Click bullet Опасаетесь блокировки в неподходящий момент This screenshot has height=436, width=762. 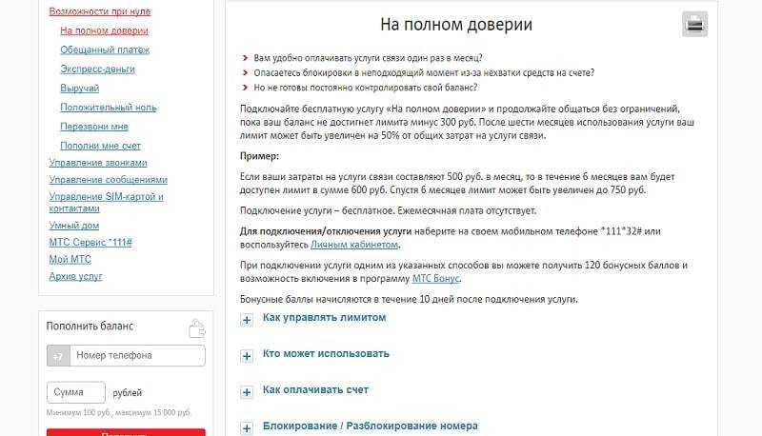tap(424, 73)
